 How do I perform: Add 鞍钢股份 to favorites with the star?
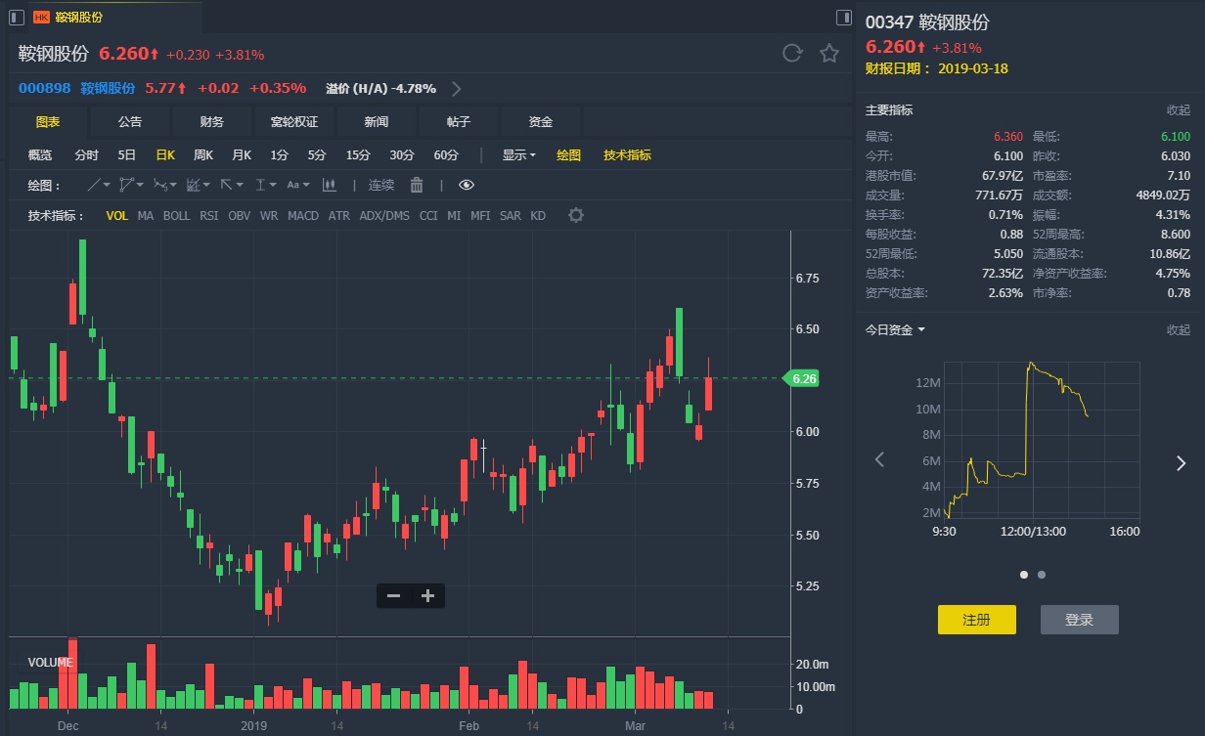[x=829, y=54]
